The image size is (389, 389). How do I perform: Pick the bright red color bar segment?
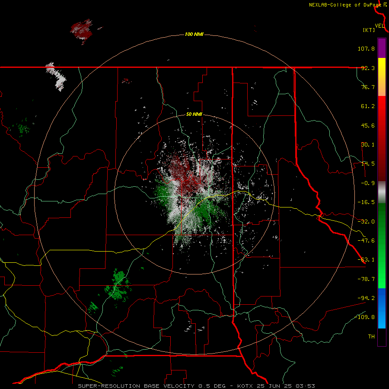coord(382,106)
